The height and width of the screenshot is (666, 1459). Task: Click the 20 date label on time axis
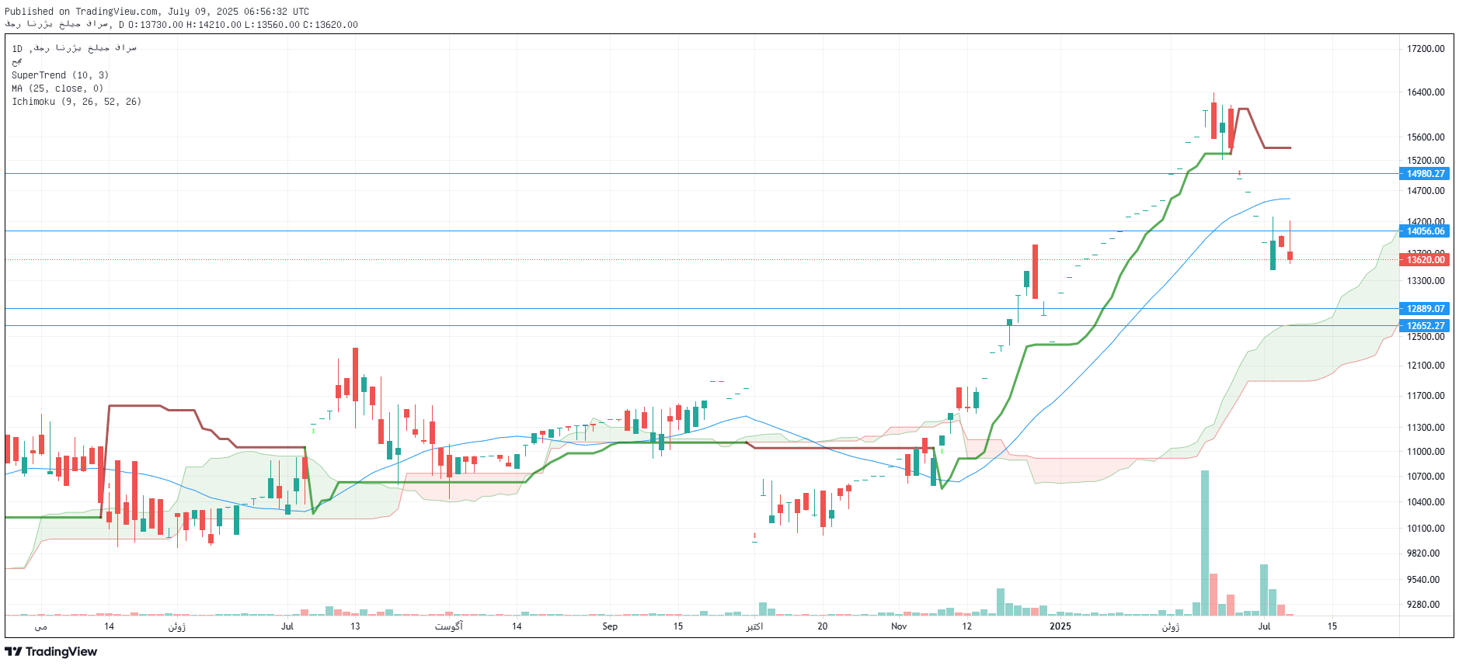tap(823, 626)
